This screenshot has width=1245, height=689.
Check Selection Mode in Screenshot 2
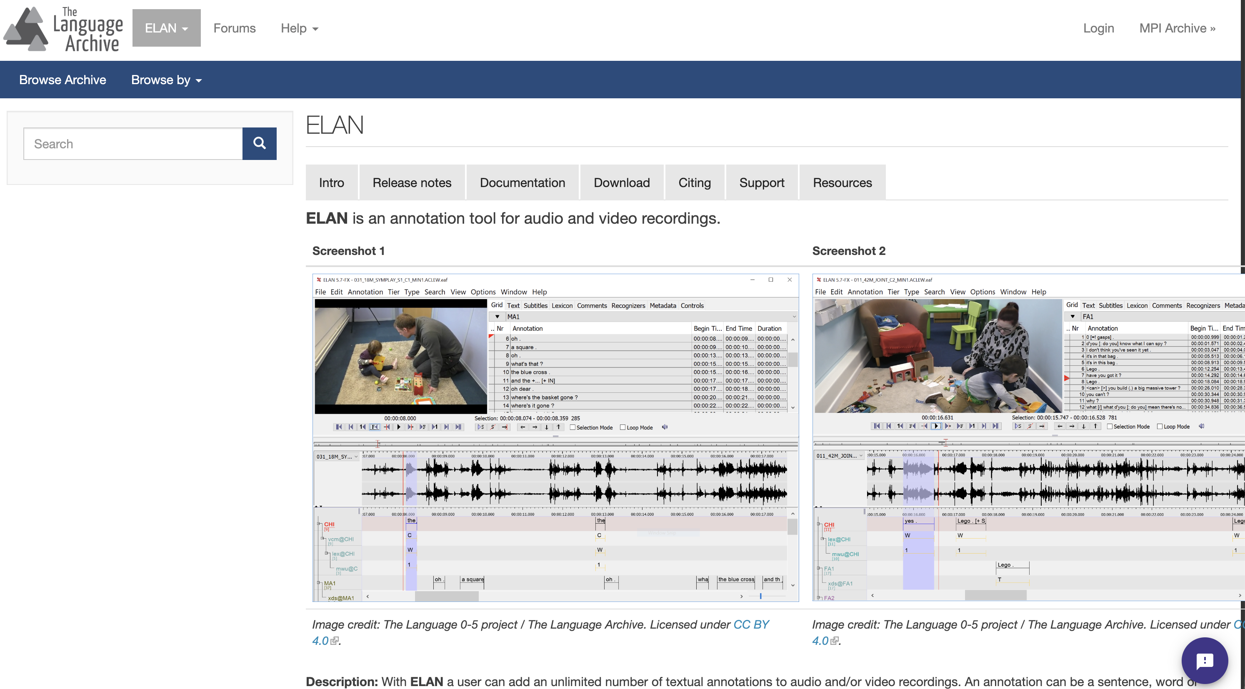1110,426
